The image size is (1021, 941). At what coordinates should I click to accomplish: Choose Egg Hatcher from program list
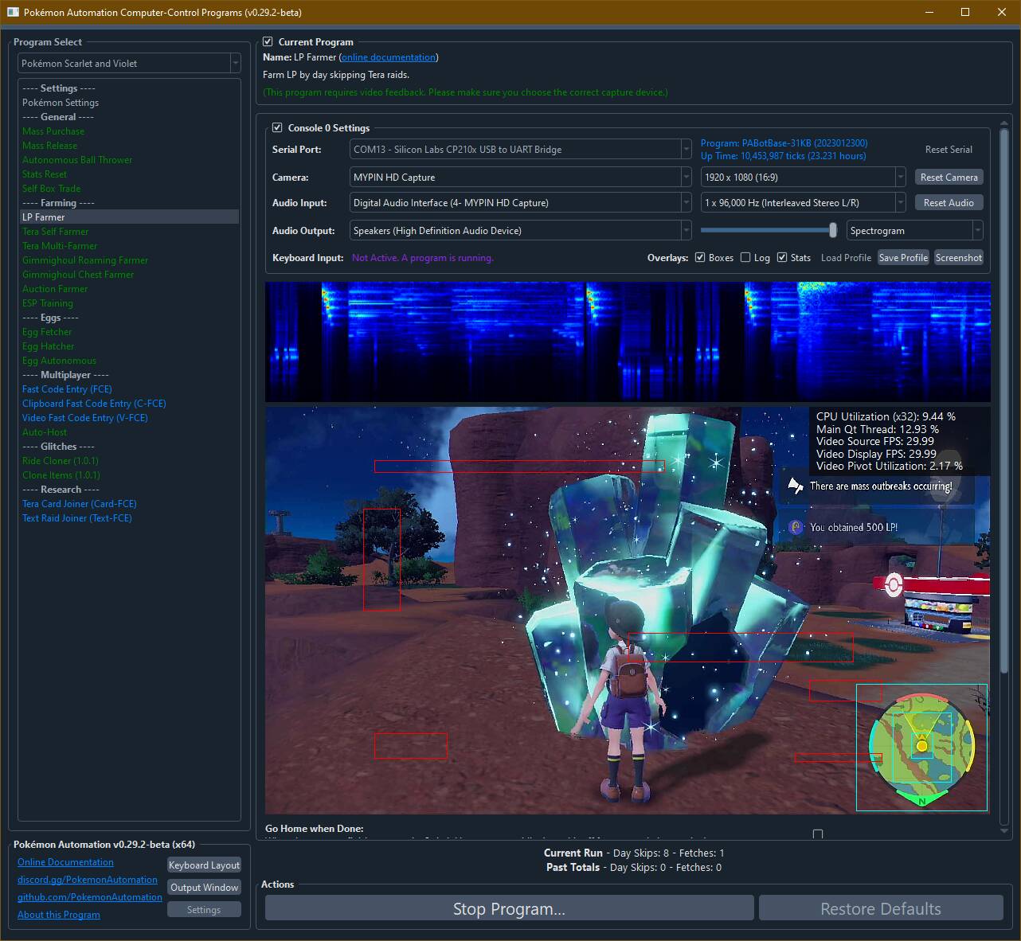click(x=49, y=346)
